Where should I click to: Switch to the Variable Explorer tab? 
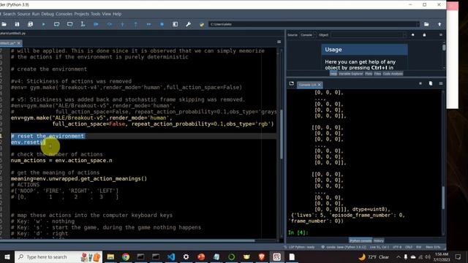pos(351,74)
